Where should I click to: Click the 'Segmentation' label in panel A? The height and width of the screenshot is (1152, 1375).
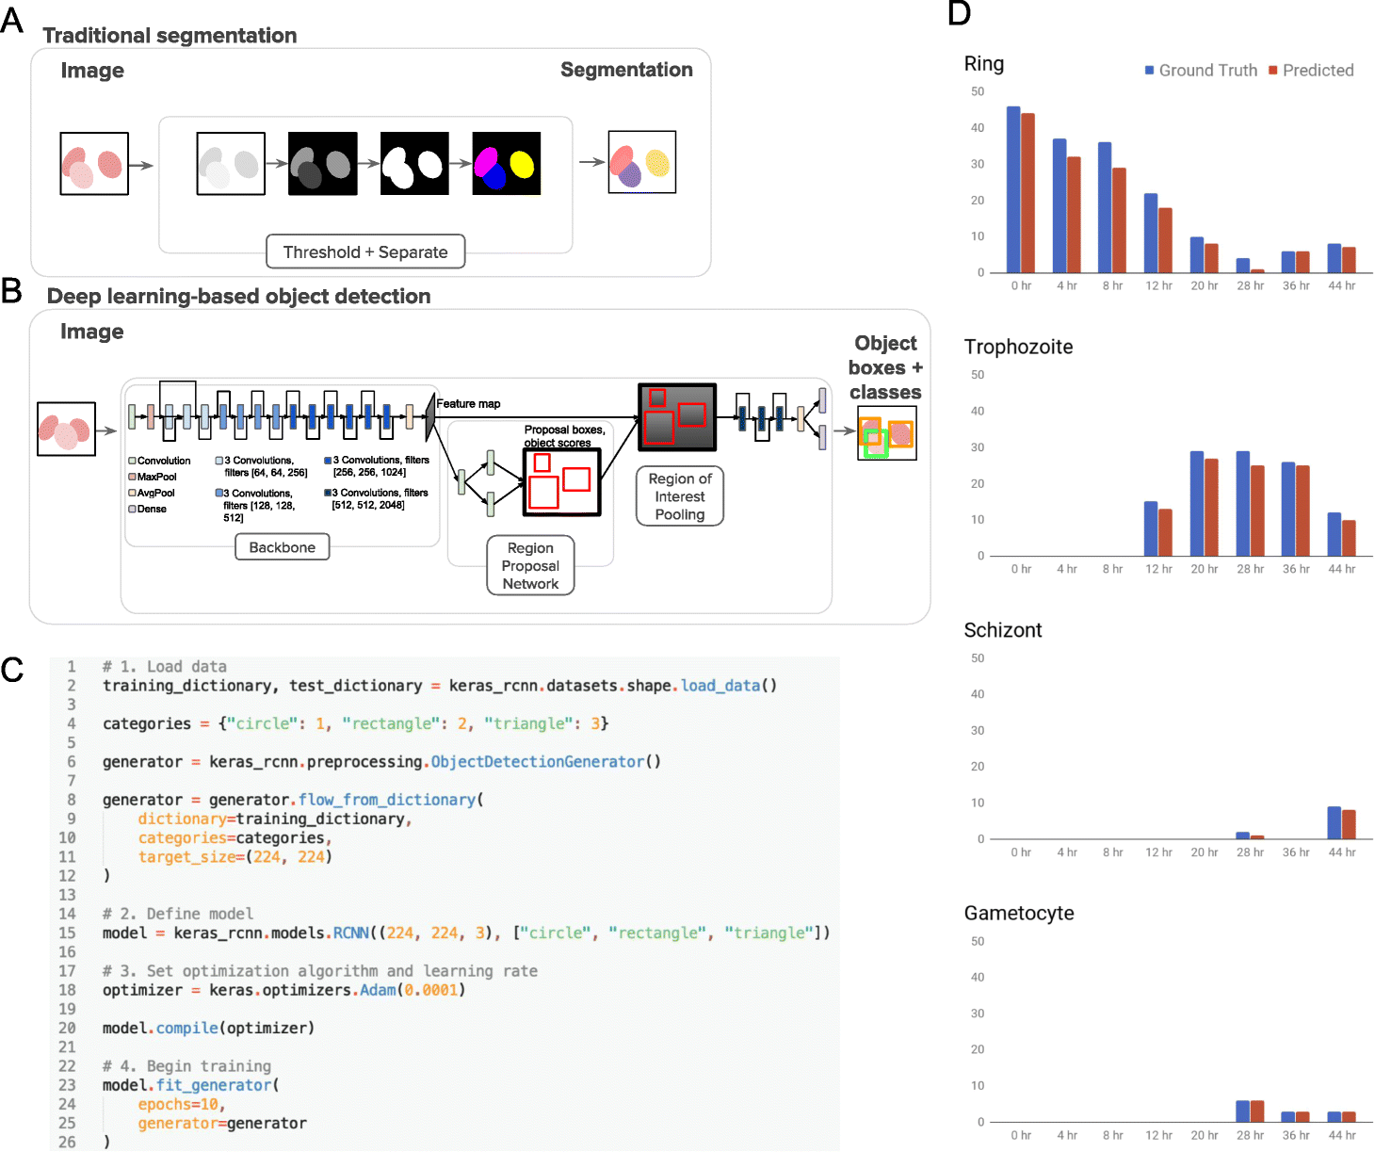(626, 71)
